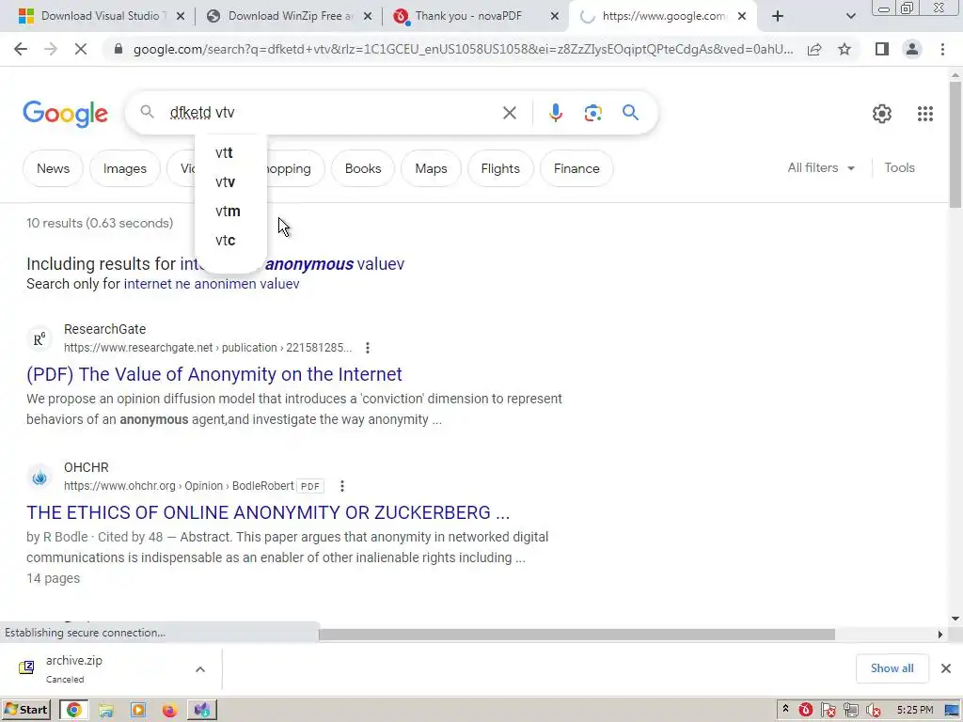Open media player taskbar icon
The image size is (963, 722).
click(x=137, y=711)
